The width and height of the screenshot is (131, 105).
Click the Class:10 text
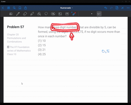pyautogui.click(x=12, y=54)
